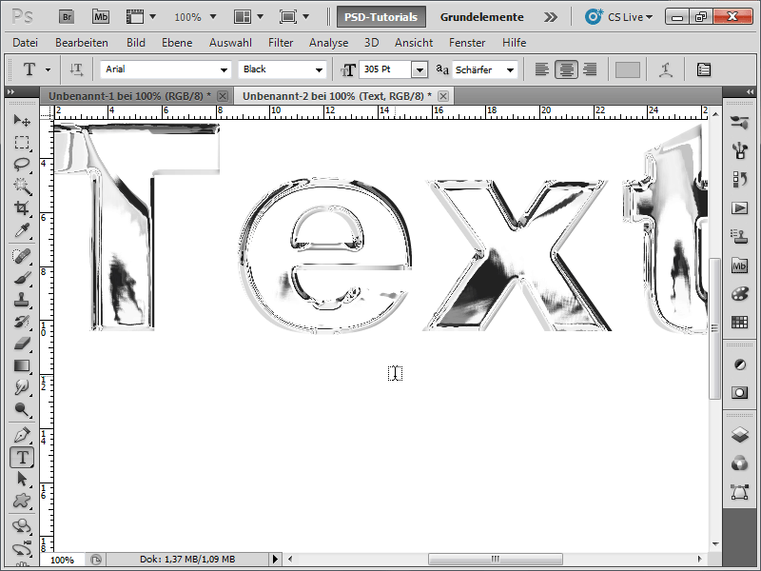761x571 pixels.
Task: Activate the PSD-Tutorials workspace
Action: (x=381, y=17)
